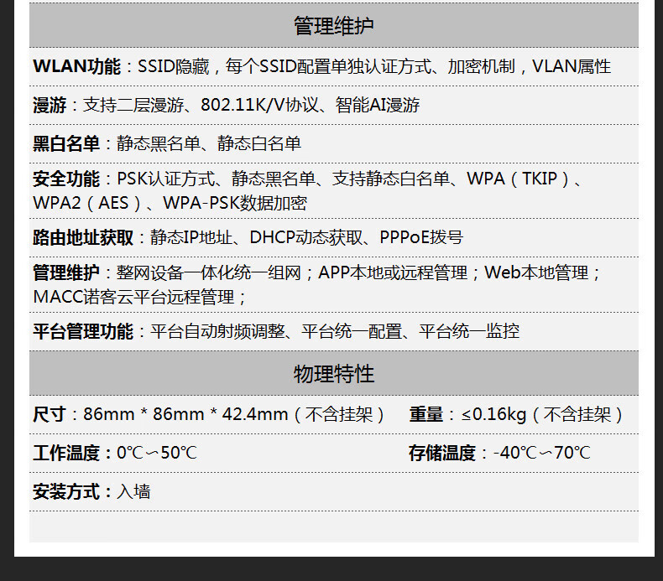This screenshot has width=663, height=581.
Task: Click the 路由地址获取 row label
Action: [x=83, y=238]
